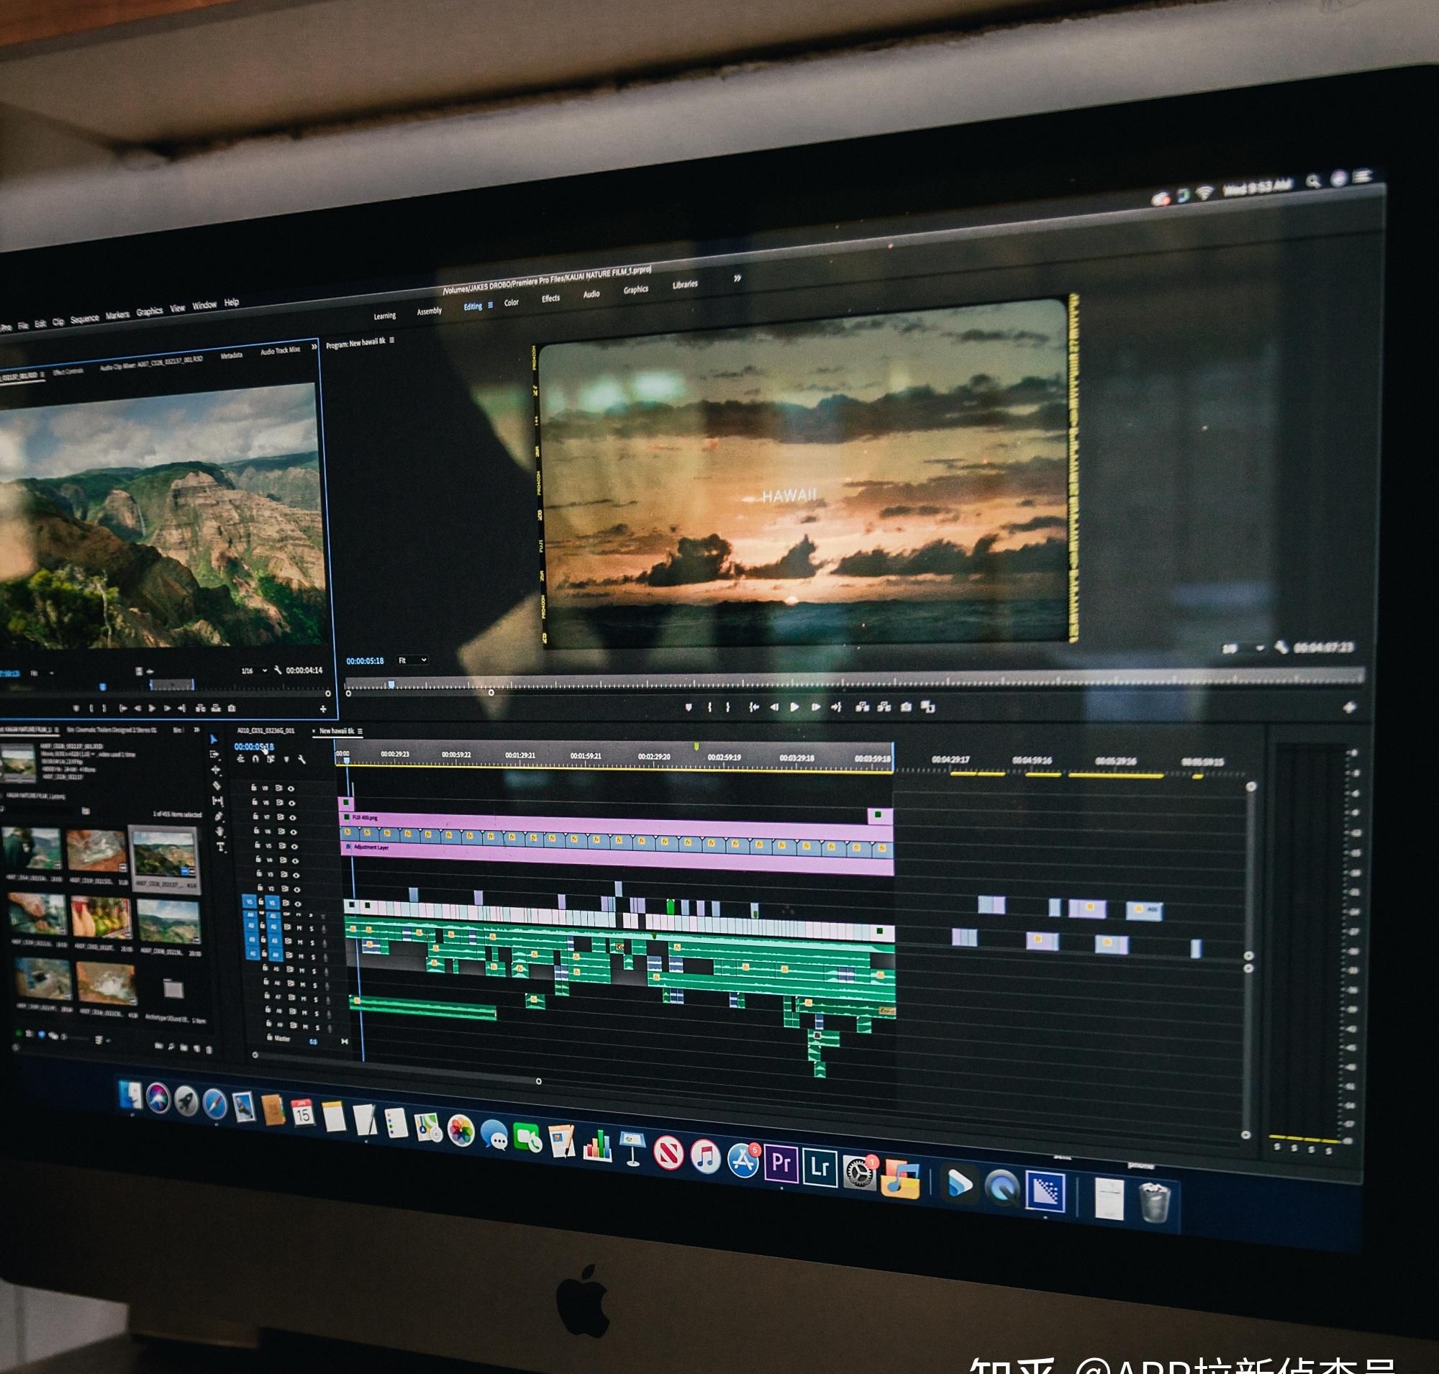Open the Fit zoom level dropdown
1439x1374 pixels.
(x=413, y=660)
